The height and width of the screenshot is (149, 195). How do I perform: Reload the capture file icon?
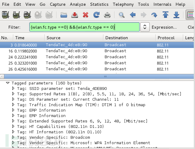click(96, 14)
